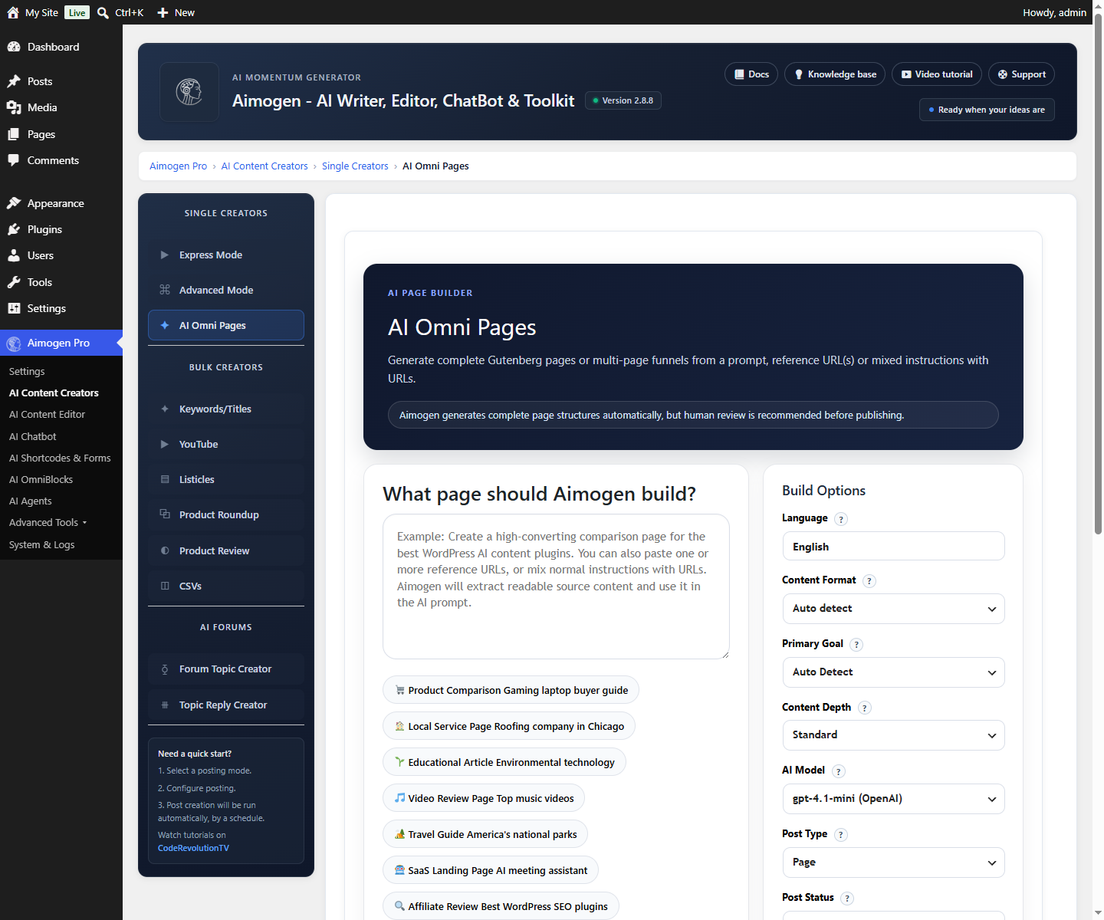Open the Product Roundup creator
This screenshot has width=1104, height=920.
click(226, 515)
